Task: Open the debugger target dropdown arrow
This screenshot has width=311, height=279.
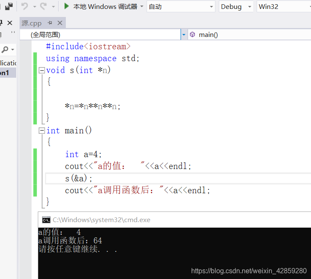Action: click(142, 6)
